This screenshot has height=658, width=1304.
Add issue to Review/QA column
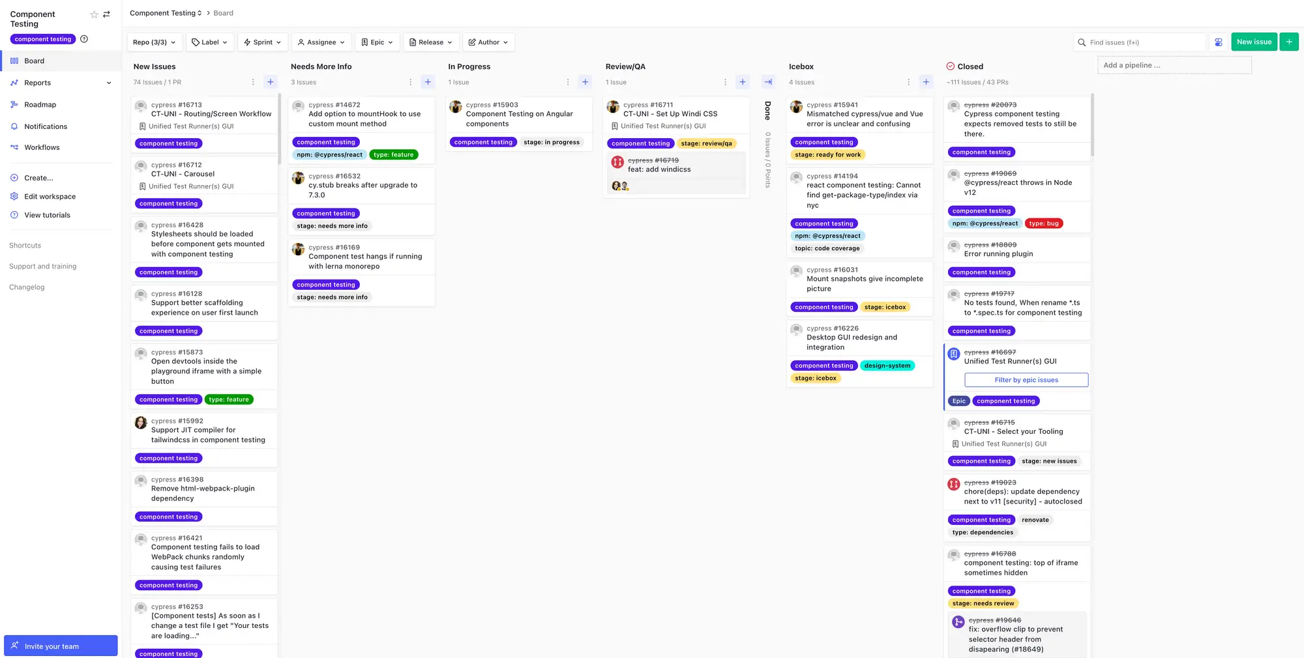pyautogui.click(x=743, y=82)
